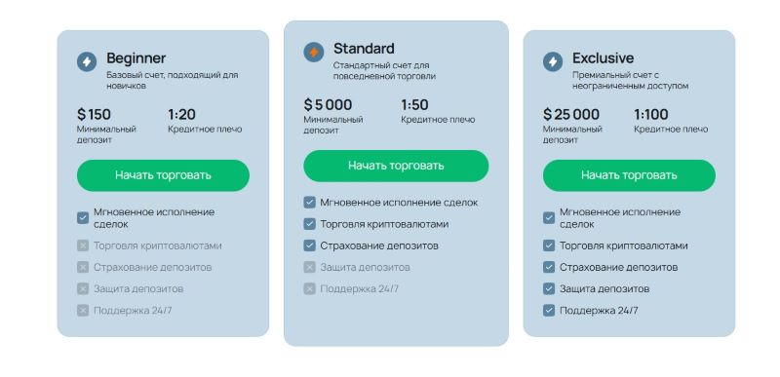Click crossed icon beside Standard's Поддержка 24/7

[x=309, y=288]
